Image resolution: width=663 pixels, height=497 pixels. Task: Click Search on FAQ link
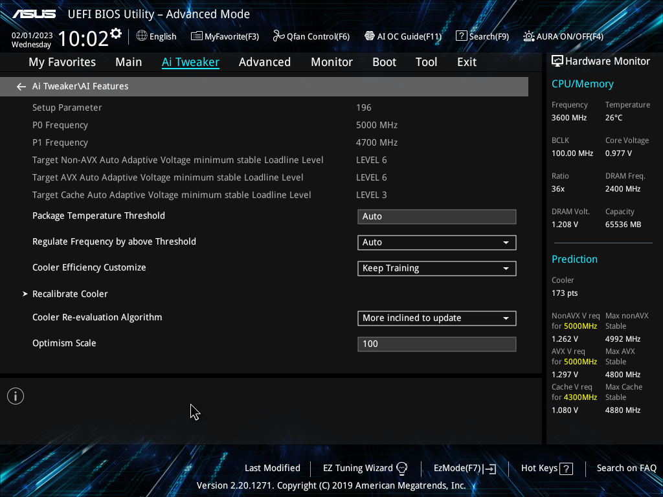(x=626, y=469)
